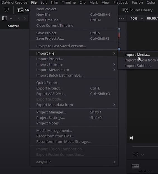Choose Revert to Last Saved Version...
The image size is (158, 174).
pyautogui.click(x=73, y=46)
